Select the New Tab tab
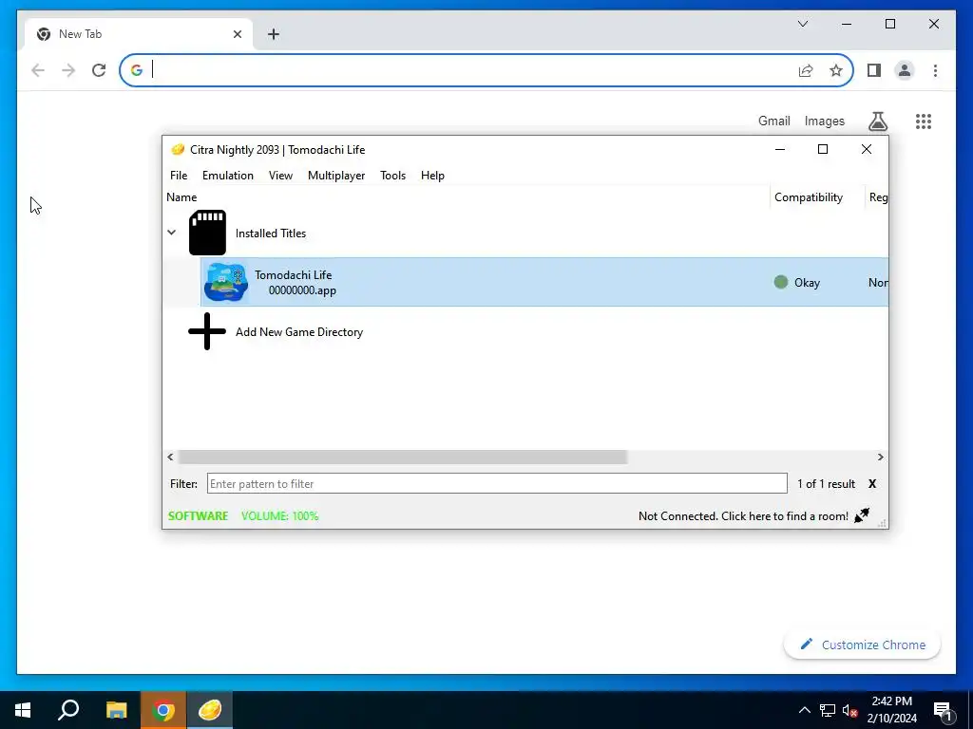Image resolution: width=973 pixels, height=729 pixels. (x=139, y=34)
